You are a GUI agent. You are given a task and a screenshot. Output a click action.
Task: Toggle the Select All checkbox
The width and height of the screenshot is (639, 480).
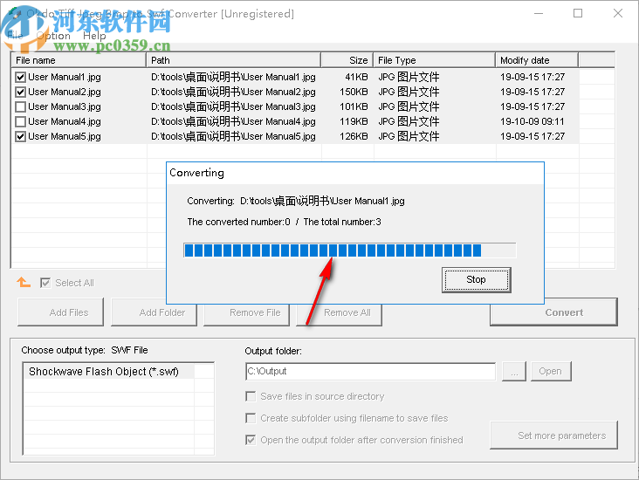click(45, 283)
